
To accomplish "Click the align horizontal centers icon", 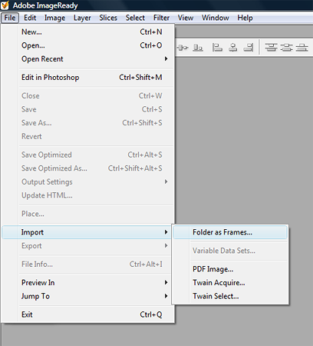I will tap(232, 48).
